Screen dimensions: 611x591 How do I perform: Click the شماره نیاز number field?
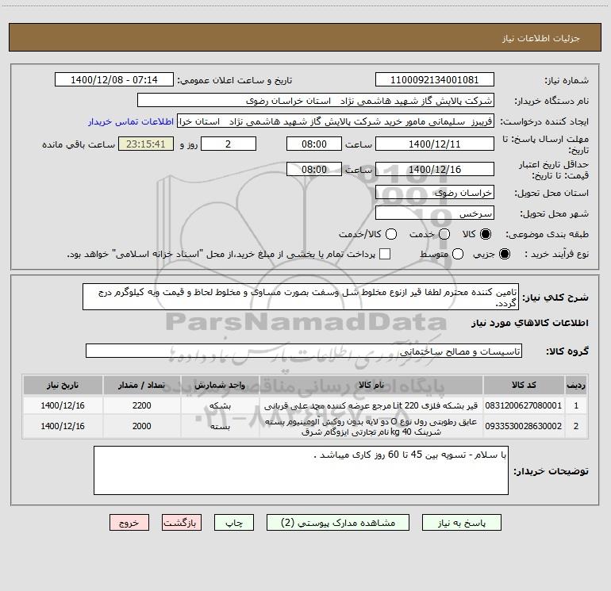click(x=434, y=80)
